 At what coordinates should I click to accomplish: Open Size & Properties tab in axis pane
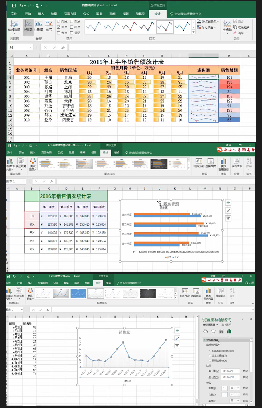coord(221,331)
